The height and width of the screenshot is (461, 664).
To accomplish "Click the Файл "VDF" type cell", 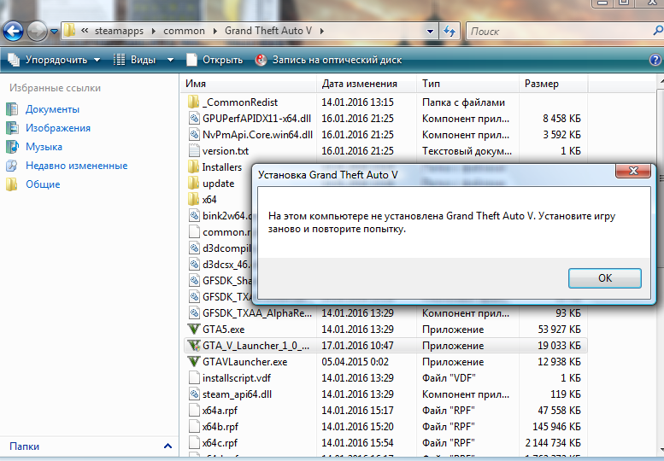I will (x=449, y=378).
